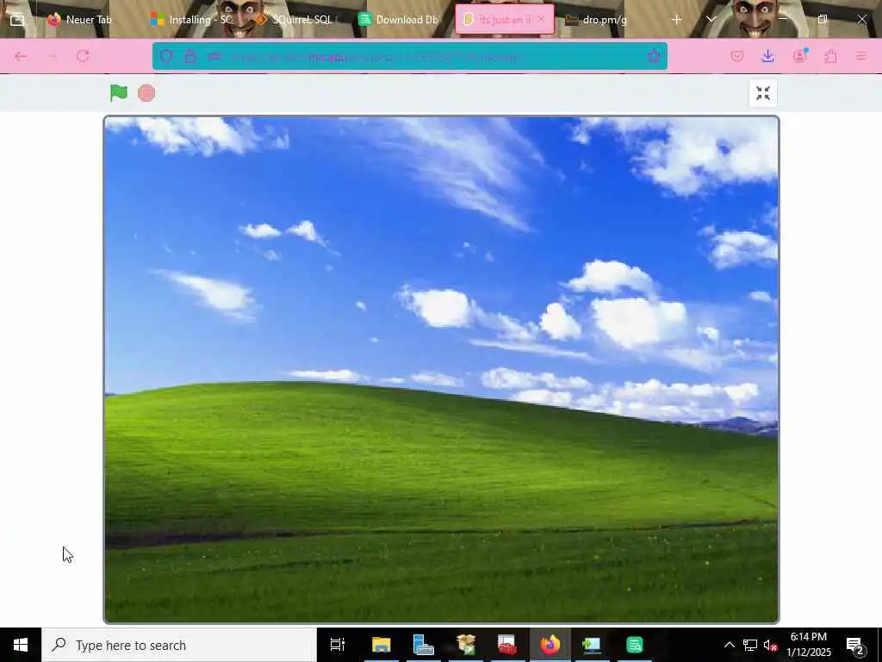Viewport: 882px width, 662px height.
Task: Open the red toolbox taskbar app
Action: coord(507,645)
